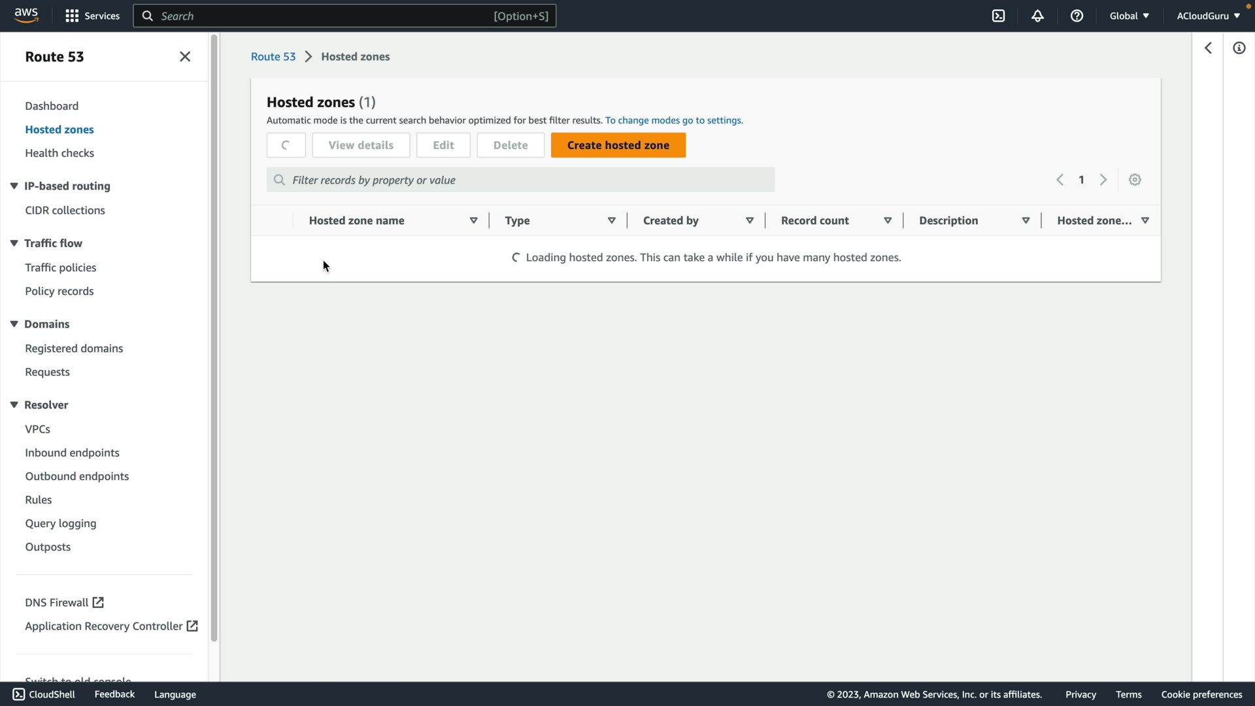The image size is (1255, 706).
Task: Close the Route 53 sidebar panel
Action: [185, 57]
